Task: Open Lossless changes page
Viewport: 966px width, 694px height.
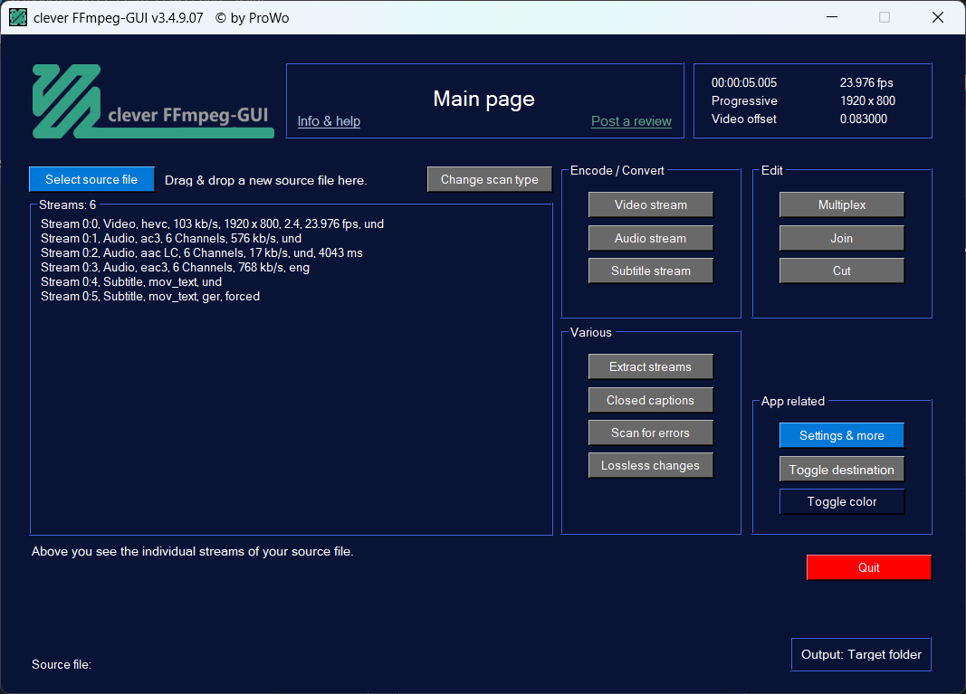Action: (651, 465)
